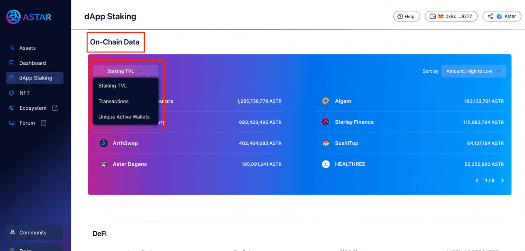Choose Unique Active Wallets option
525x251 pixels.
(126, 117)
